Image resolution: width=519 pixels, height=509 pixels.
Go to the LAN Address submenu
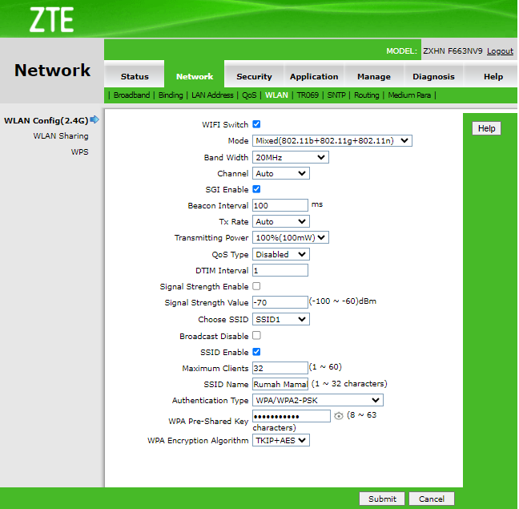[x=212, y=95]
